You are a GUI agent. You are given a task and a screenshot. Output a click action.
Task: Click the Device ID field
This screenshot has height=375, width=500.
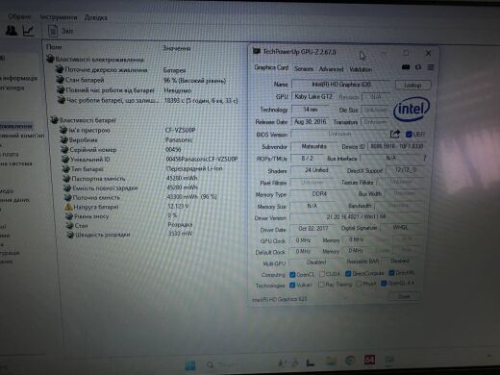pos(396,146)
